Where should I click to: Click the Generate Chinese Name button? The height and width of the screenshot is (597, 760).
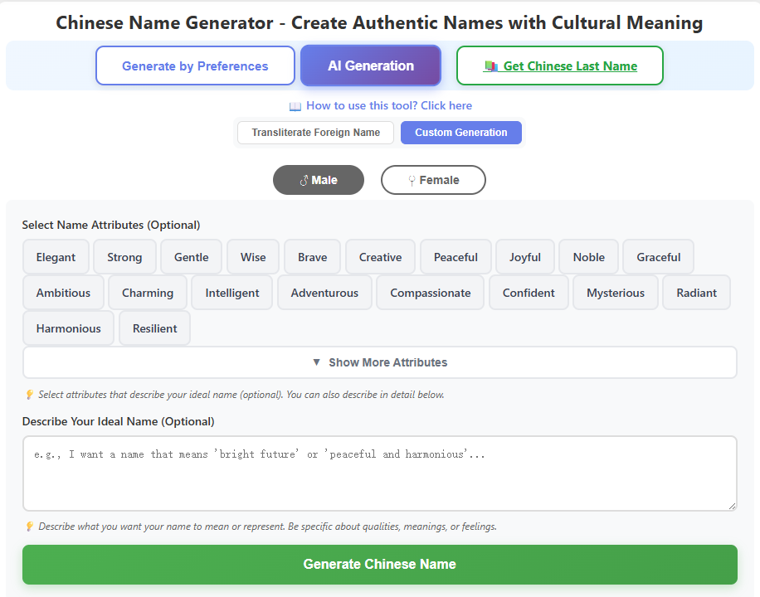click(379, 564)
